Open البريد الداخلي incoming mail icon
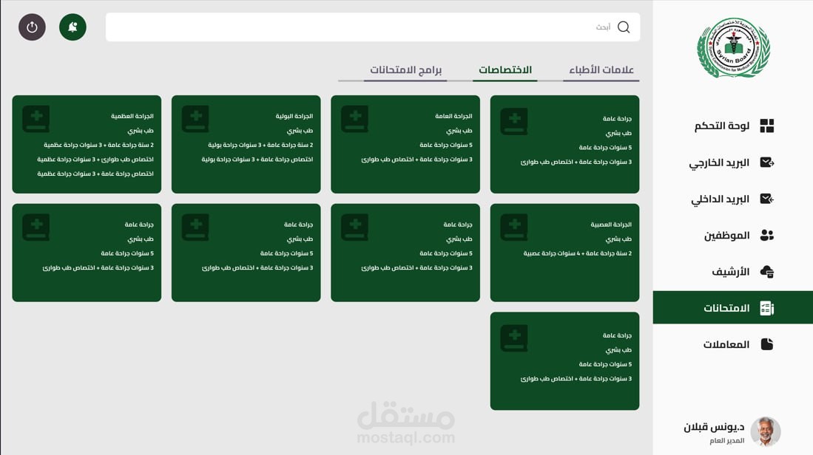813x455 pixels. (767, 199)
